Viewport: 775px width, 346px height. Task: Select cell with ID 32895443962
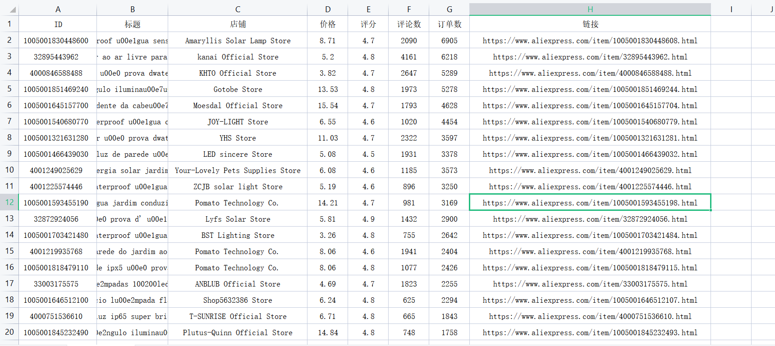(58, 56)
